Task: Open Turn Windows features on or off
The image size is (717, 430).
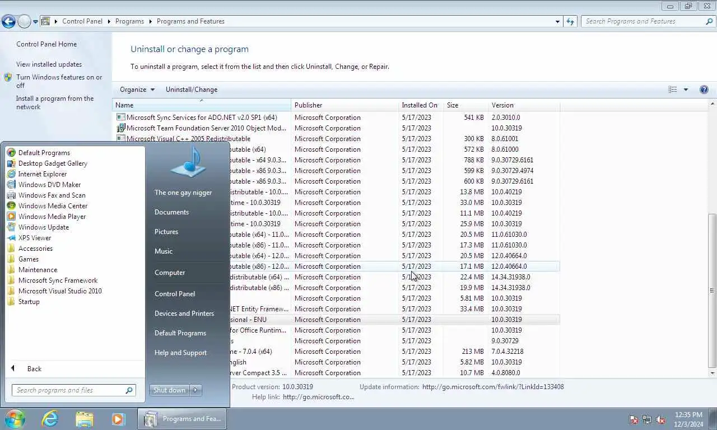Action: coord(59,81)
